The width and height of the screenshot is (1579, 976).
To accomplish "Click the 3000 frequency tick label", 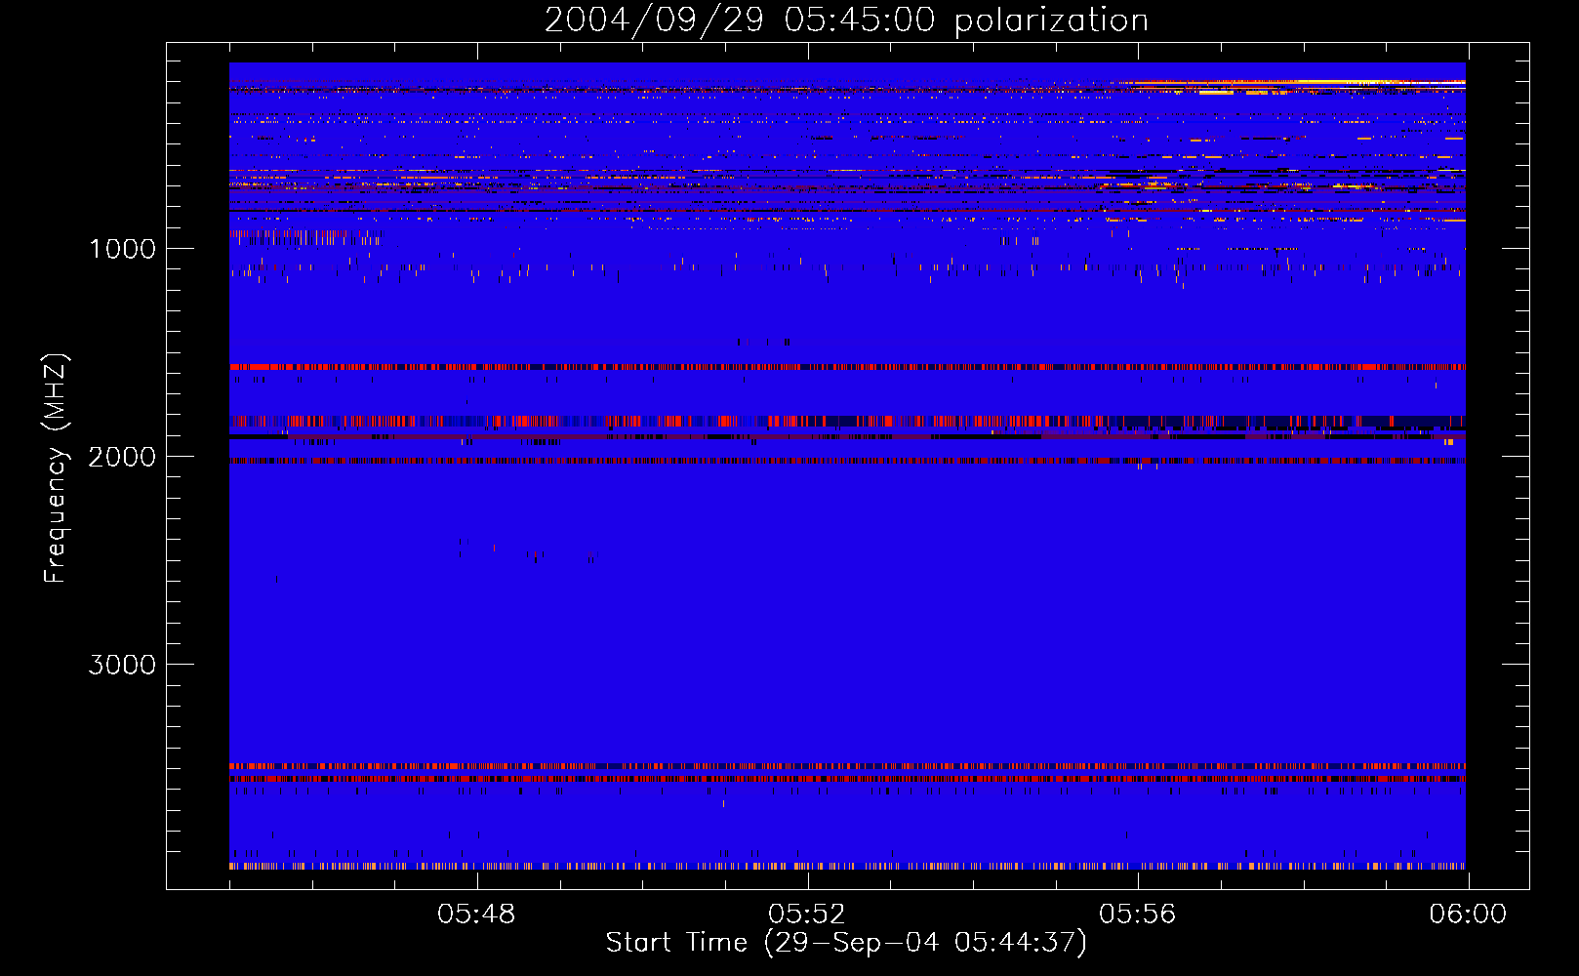I will (122, 665).
